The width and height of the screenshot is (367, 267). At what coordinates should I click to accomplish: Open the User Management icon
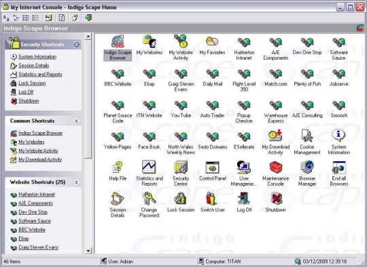(x=244, y=167)
